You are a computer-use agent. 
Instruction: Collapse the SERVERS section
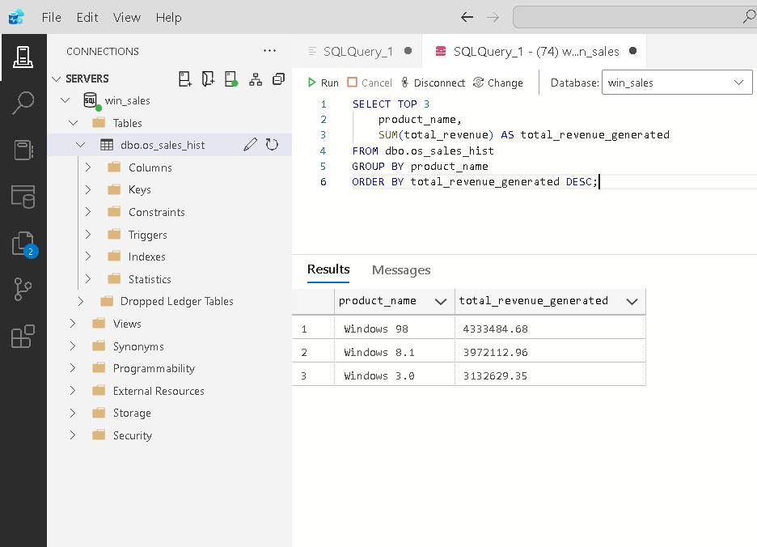[x=57, y=78]
